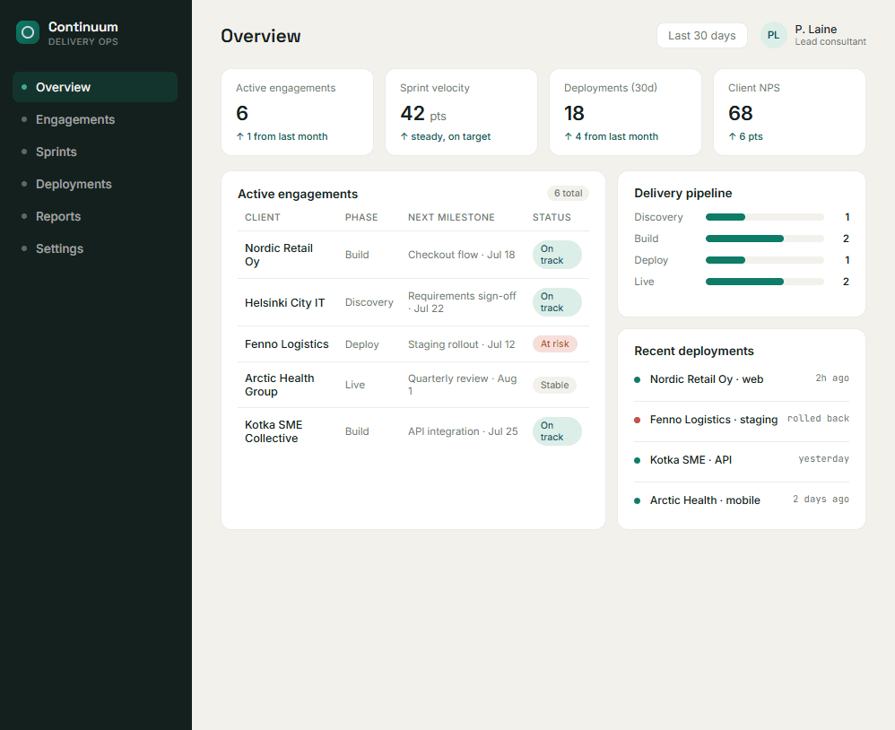Image resolution: width=895 pixels, height=730 pixels.
Task: Open Settings in the sidebar
Action: (x=95, y=248)
